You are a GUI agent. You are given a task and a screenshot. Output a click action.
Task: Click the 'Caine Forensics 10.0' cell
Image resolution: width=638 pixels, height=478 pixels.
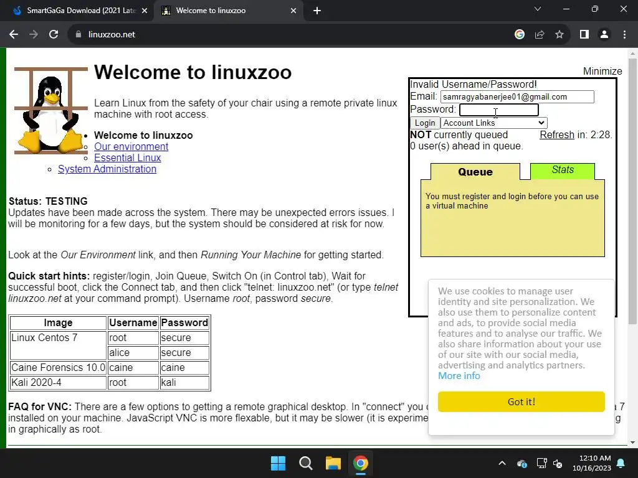pos(58,367)
